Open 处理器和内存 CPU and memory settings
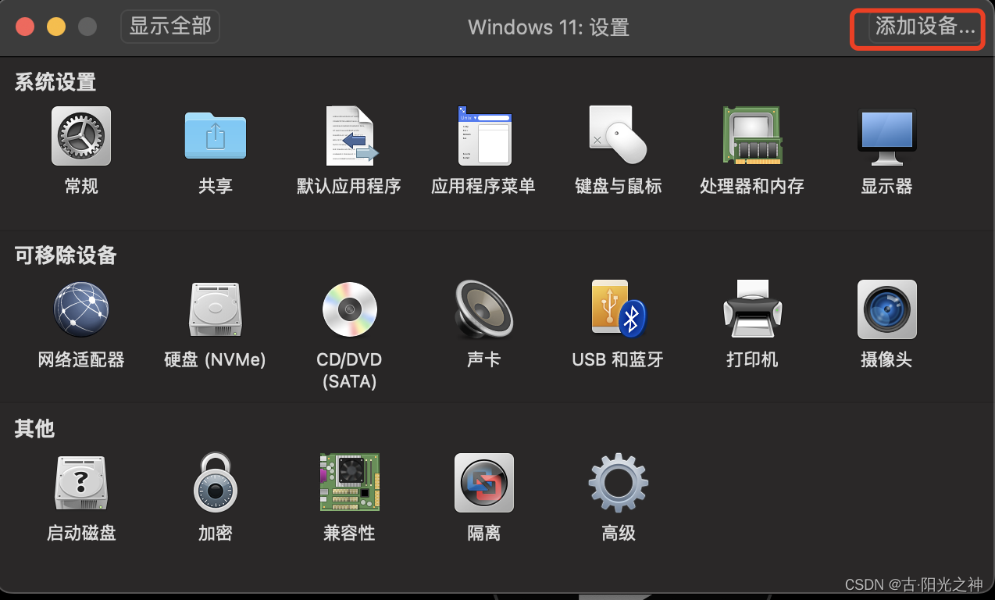The height and width of the screenshot is (600, 995). coord(752,136)
